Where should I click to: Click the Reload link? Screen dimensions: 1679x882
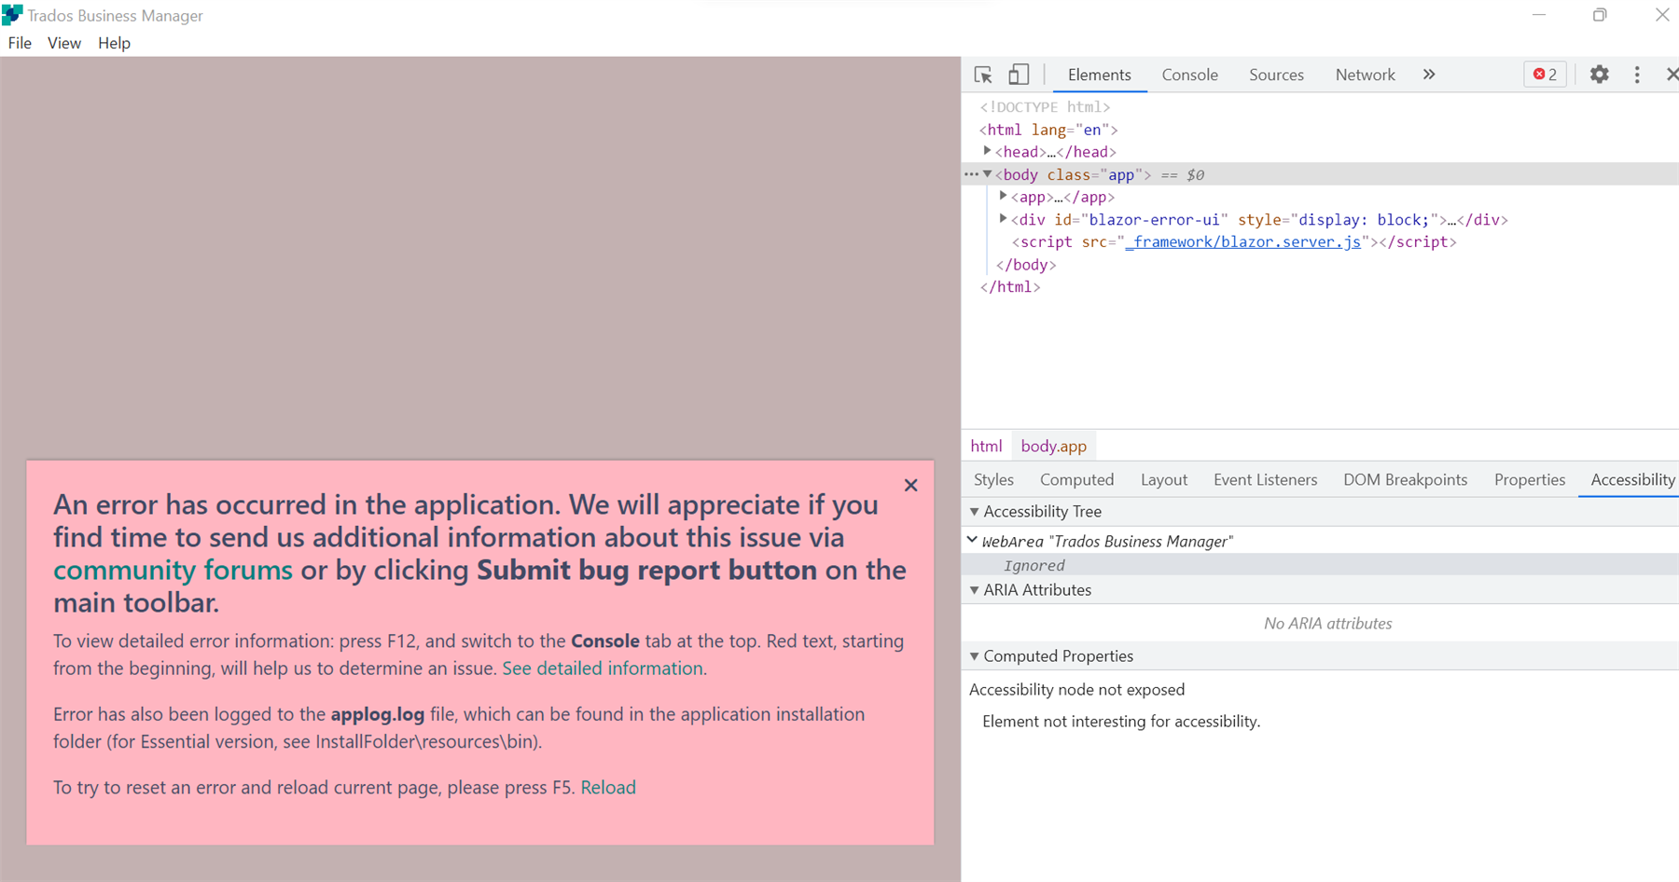[x=608, y=788]
